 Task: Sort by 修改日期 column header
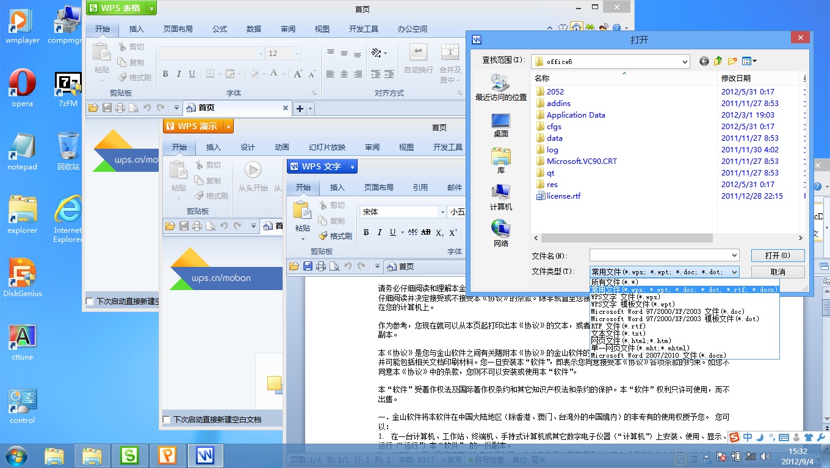759,78
